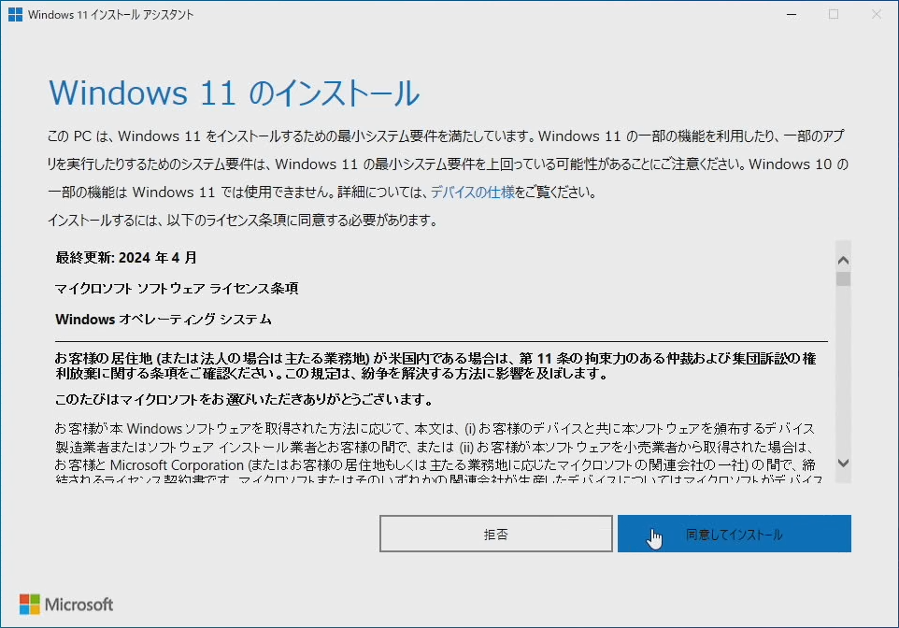Decline the license with the 拒否 button

495,534
